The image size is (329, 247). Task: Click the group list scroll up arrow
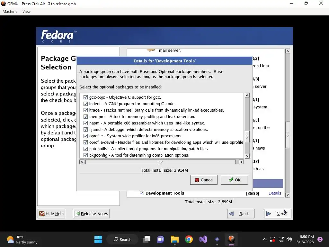[288, 51]
